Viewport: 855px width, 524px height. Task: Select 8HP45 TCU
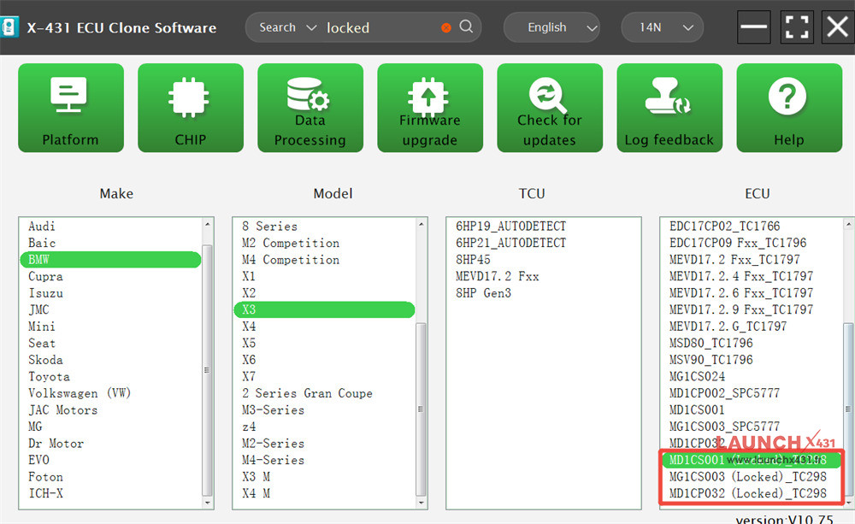(473, 260)
